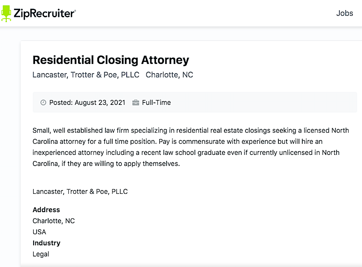Click the Residential Closing Attorney job title
This screenshot has height=267, width=362.
(111, 60)
